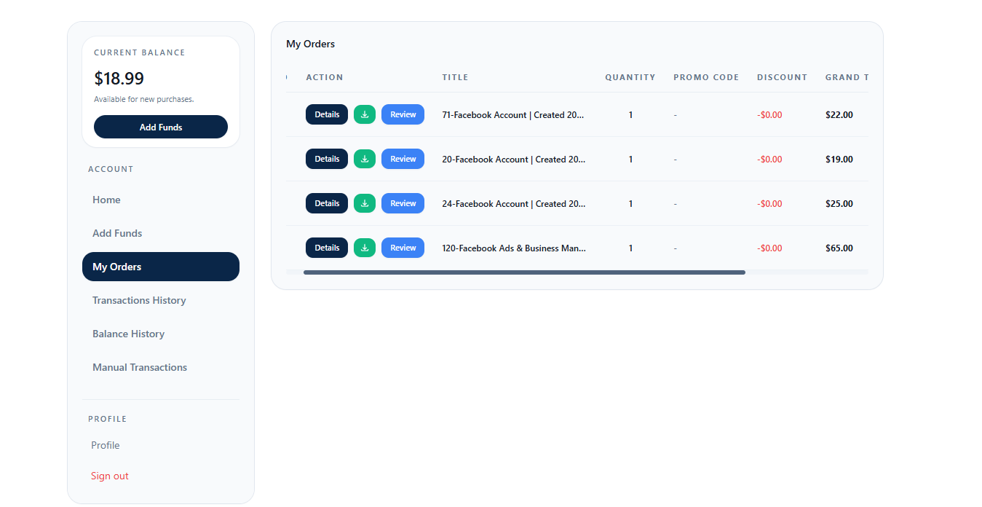Open Details for 71-Facebook Account order

point(327,114)
